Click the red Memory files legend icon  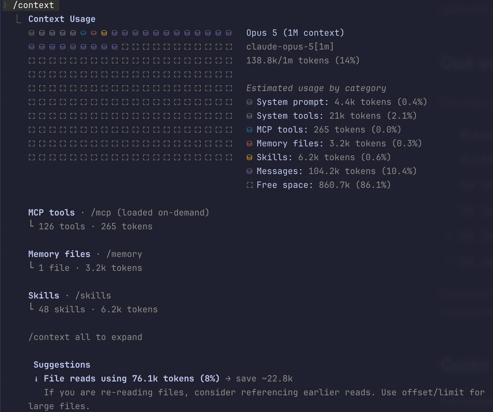249,144
